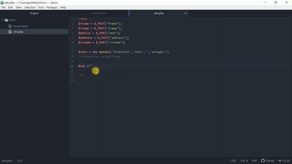Click the $conn mysqli connection line
This screenshot has width=292, height=164.
124,52
